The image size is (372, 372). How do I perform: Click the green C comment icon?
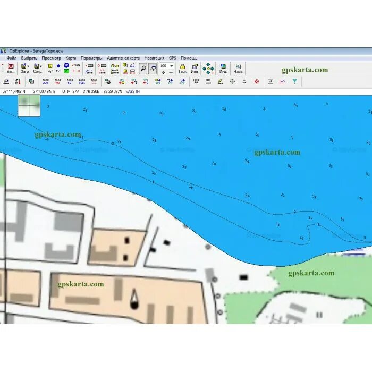click(66, 71)
